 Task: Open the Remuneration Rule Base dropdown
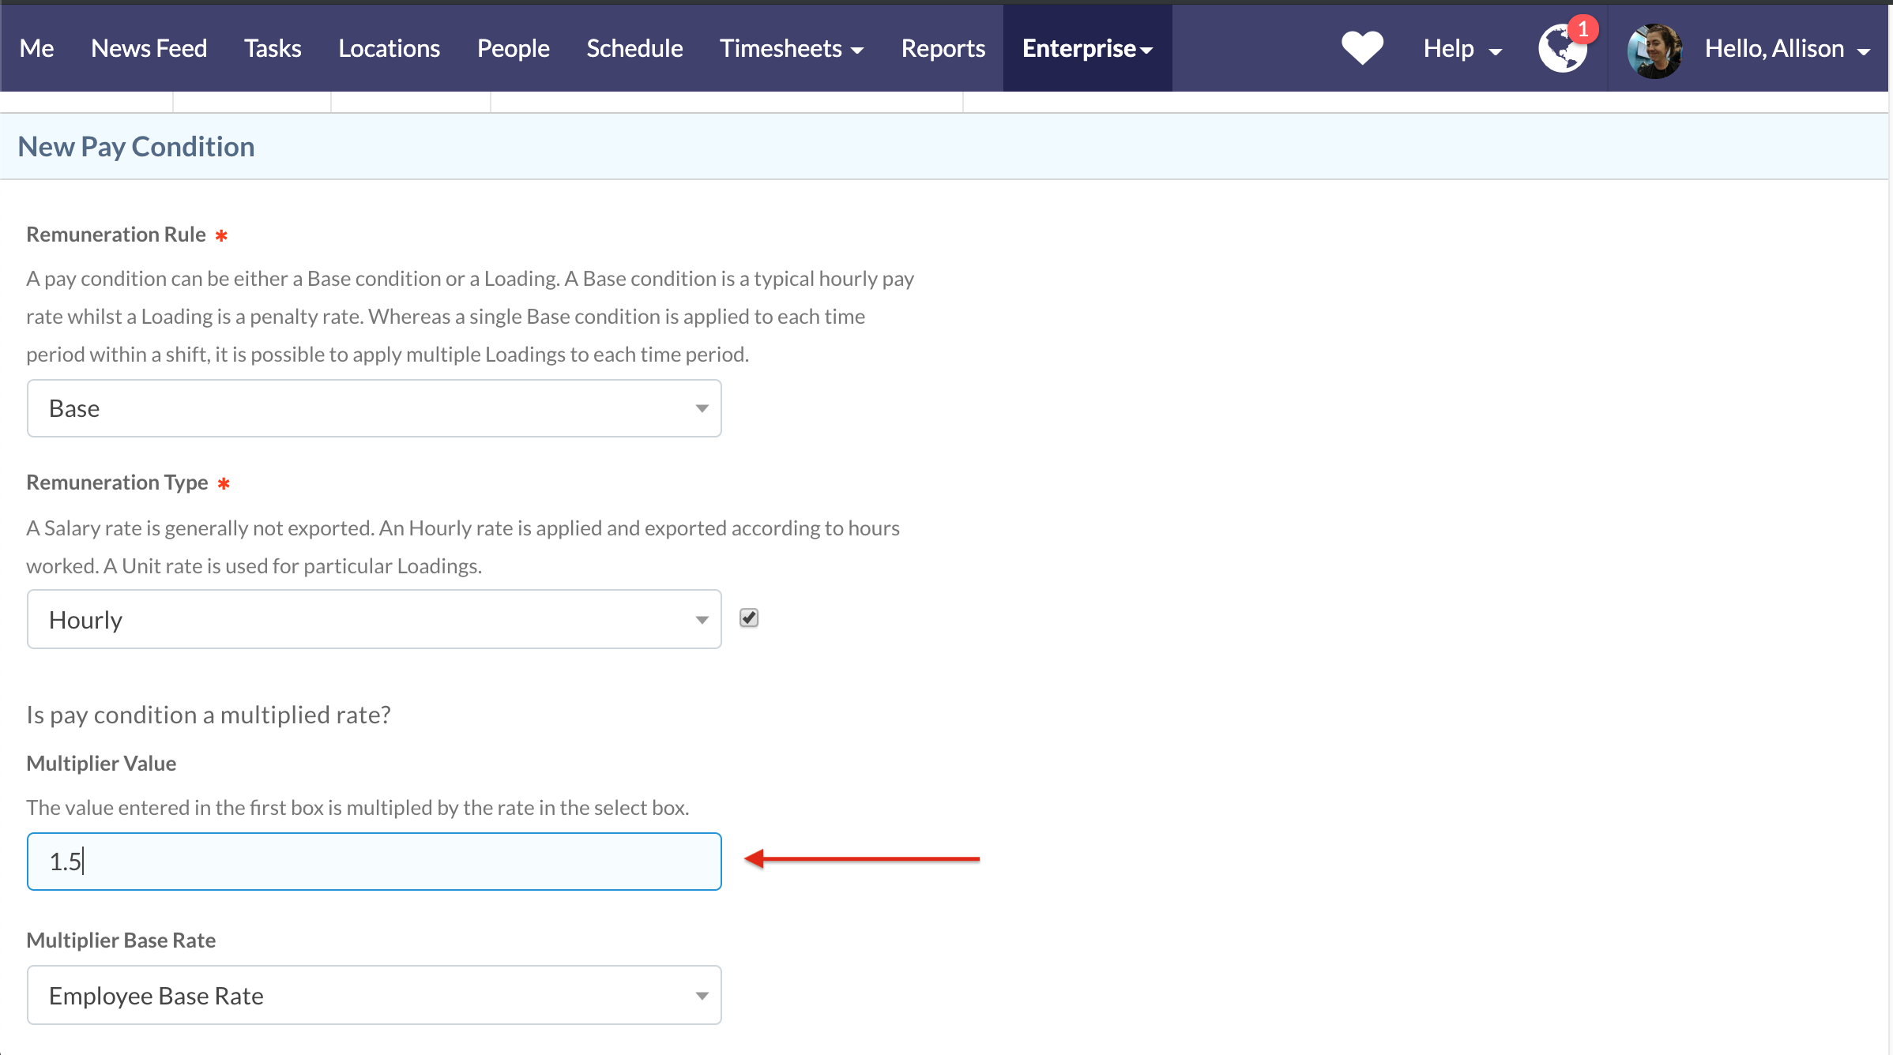(374, 408)
